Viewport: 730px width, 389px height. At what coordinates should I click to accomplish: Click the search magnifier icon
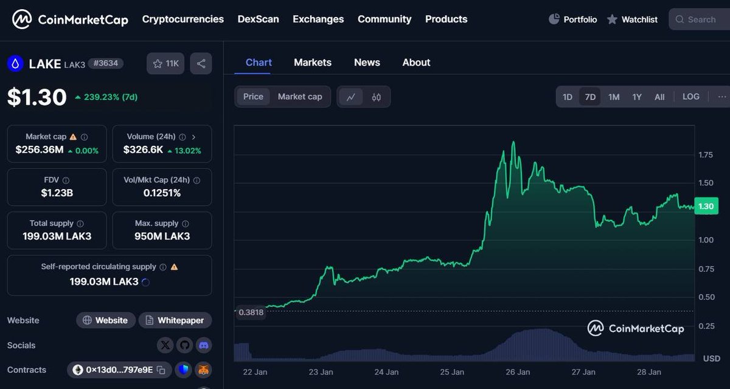680,19
